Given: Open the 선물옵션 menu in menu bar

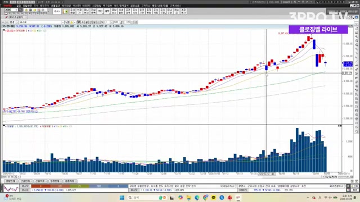Looking at the screenshot, I should point(55,6).
